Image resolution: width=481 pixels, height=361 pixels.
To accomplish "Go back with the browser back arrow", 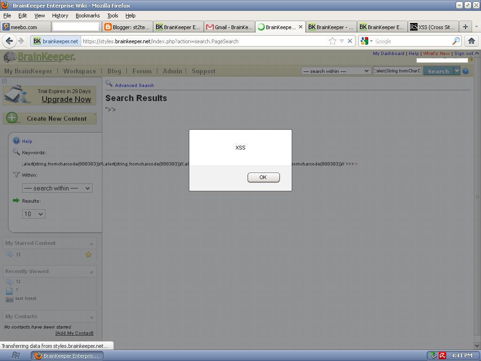I will click(9, 41).
